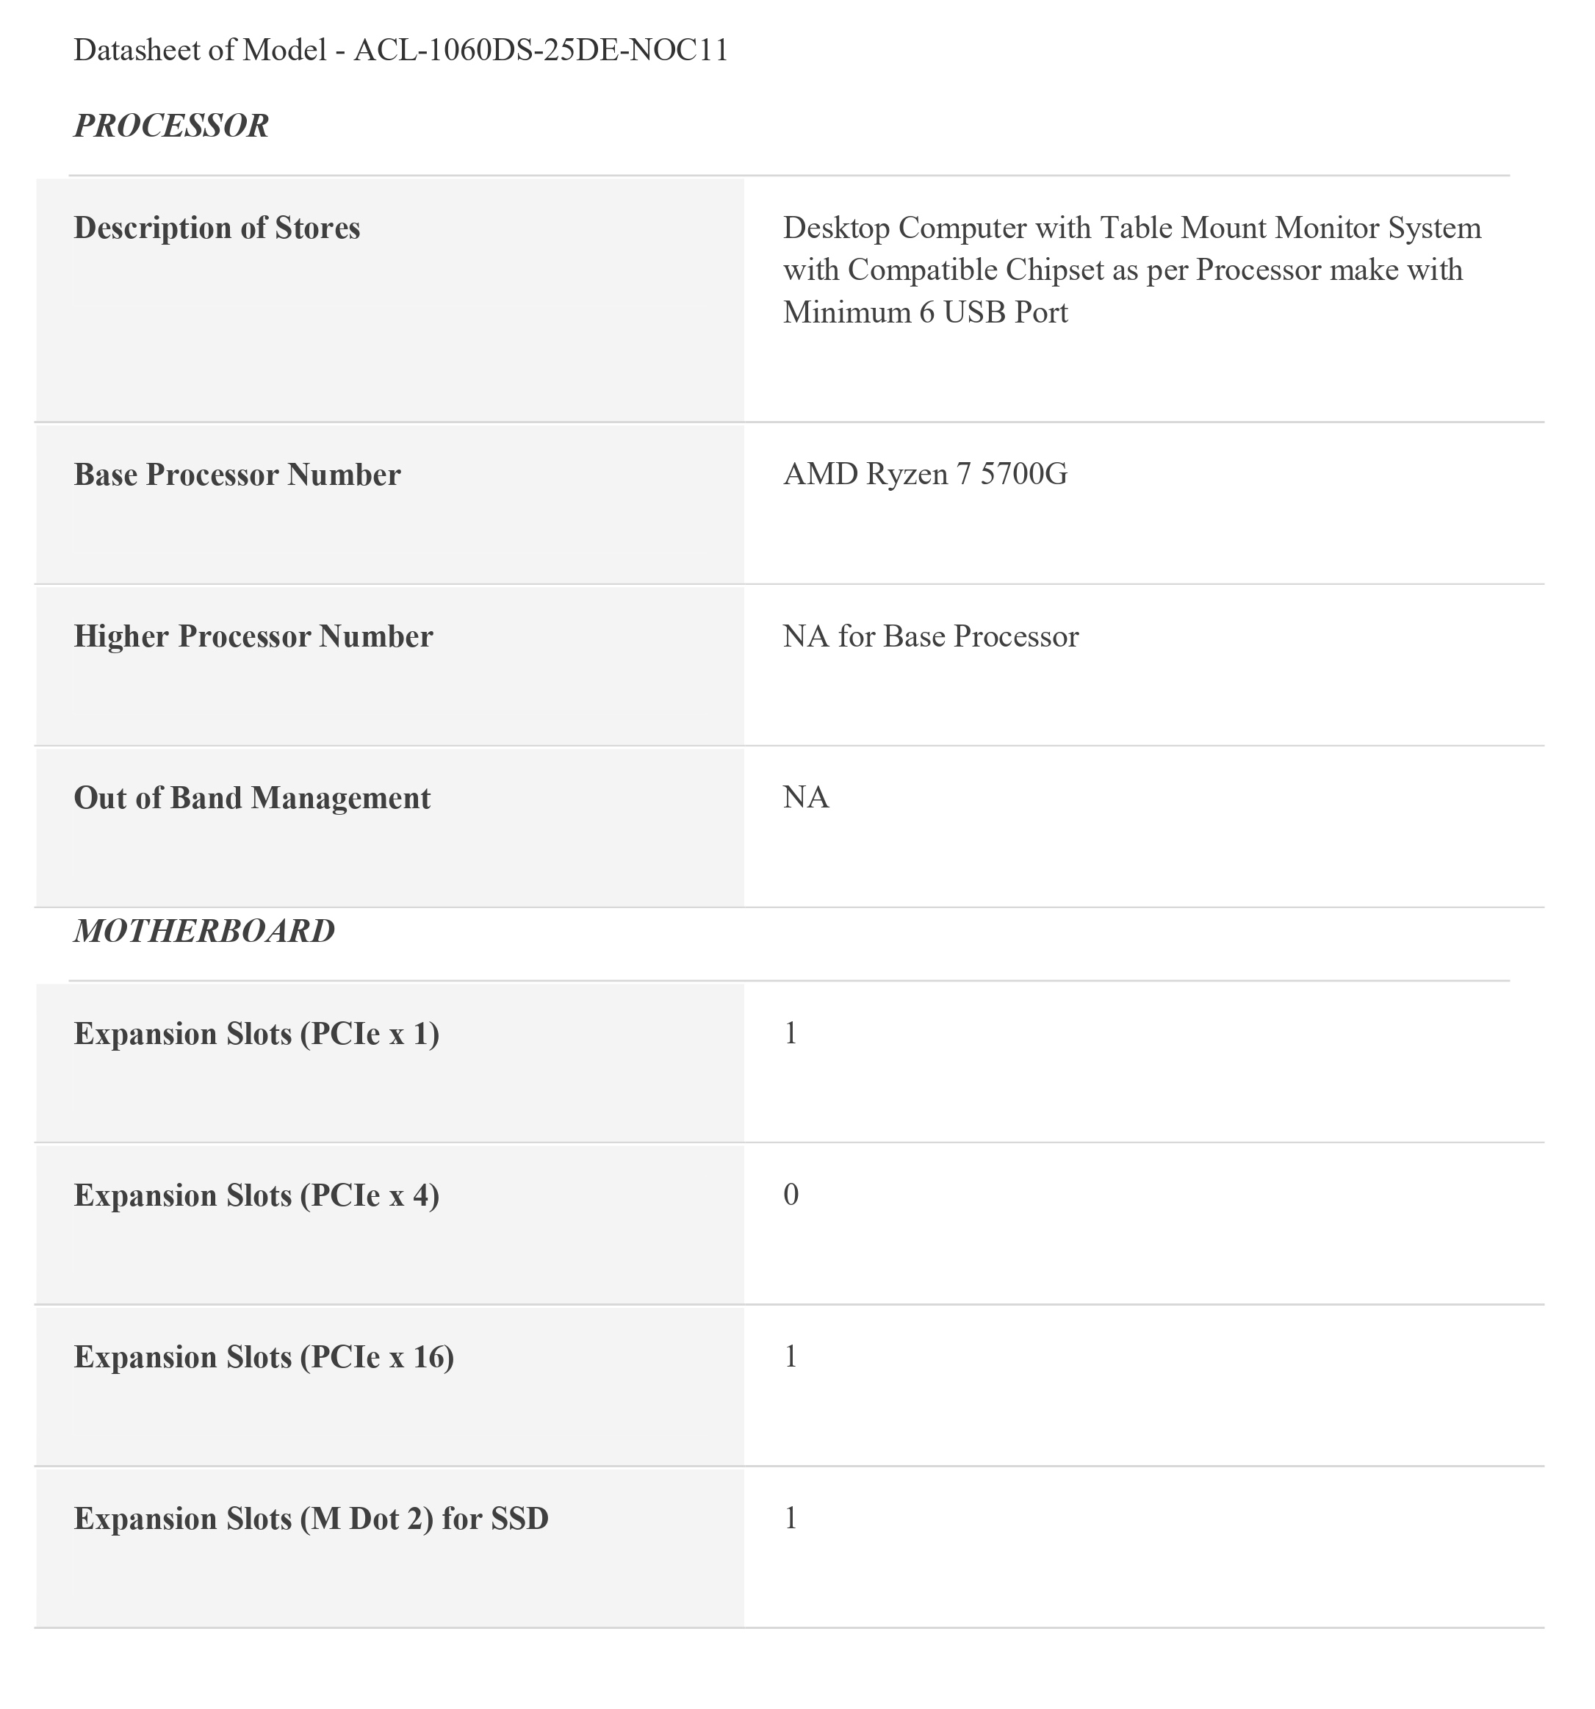Click the value 1 for M Dot 2 SSD slots
Image resolution: width=1595 pixels, height=1709 pixels.
point(791,1518)
